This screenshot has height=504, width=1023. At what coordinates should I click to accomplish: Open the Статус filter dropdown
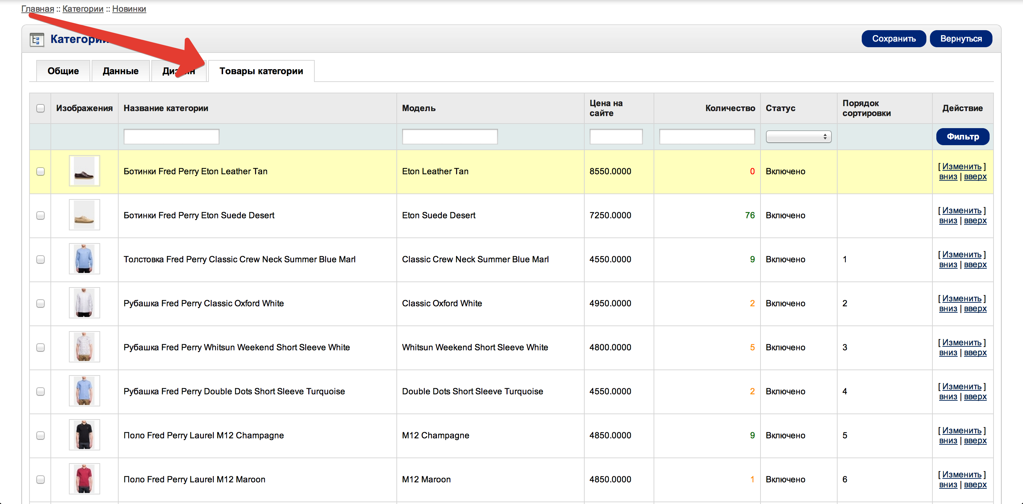(x=798, y=137)
